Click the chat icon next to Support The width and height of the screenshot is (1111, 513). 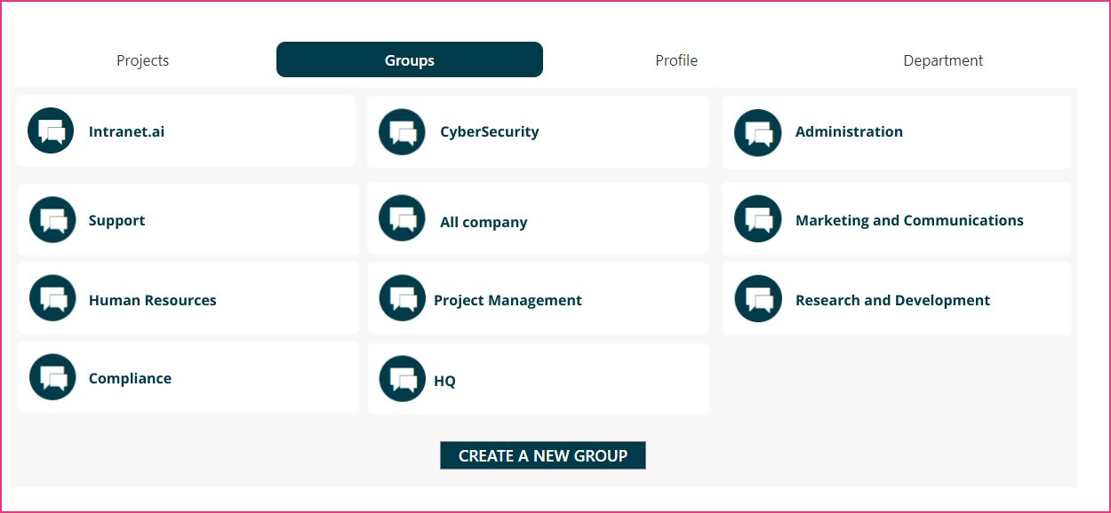pos(52,219)
